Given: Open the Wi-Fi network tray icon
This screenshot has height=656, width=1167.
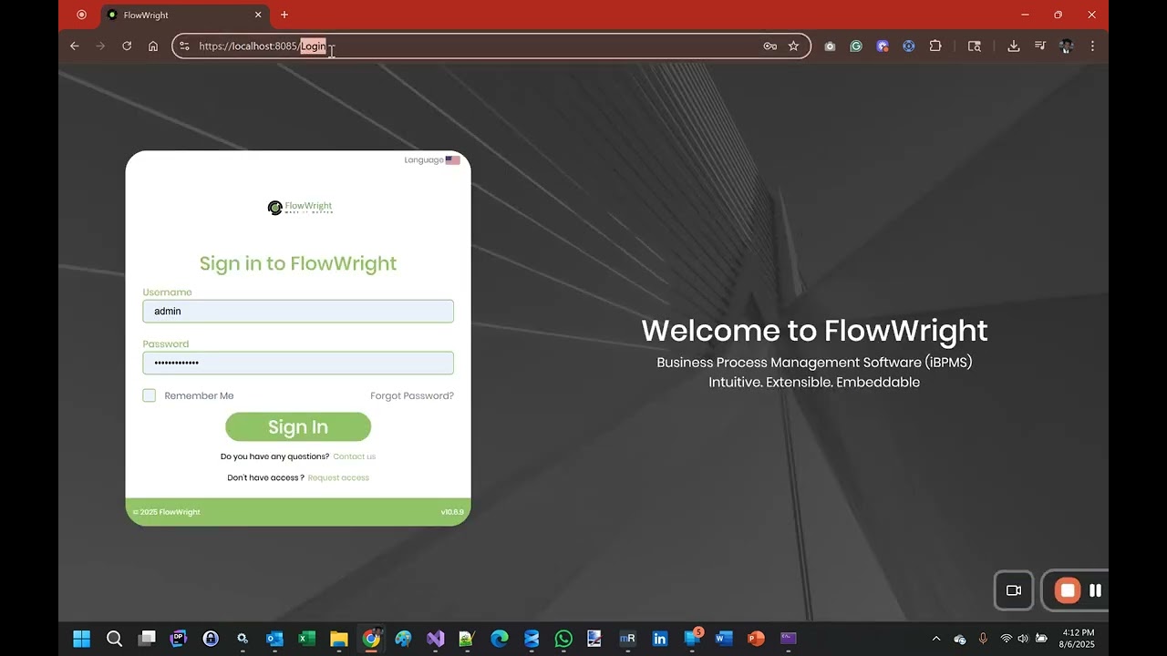Looking at the screenshot, I should point(1007,639).
